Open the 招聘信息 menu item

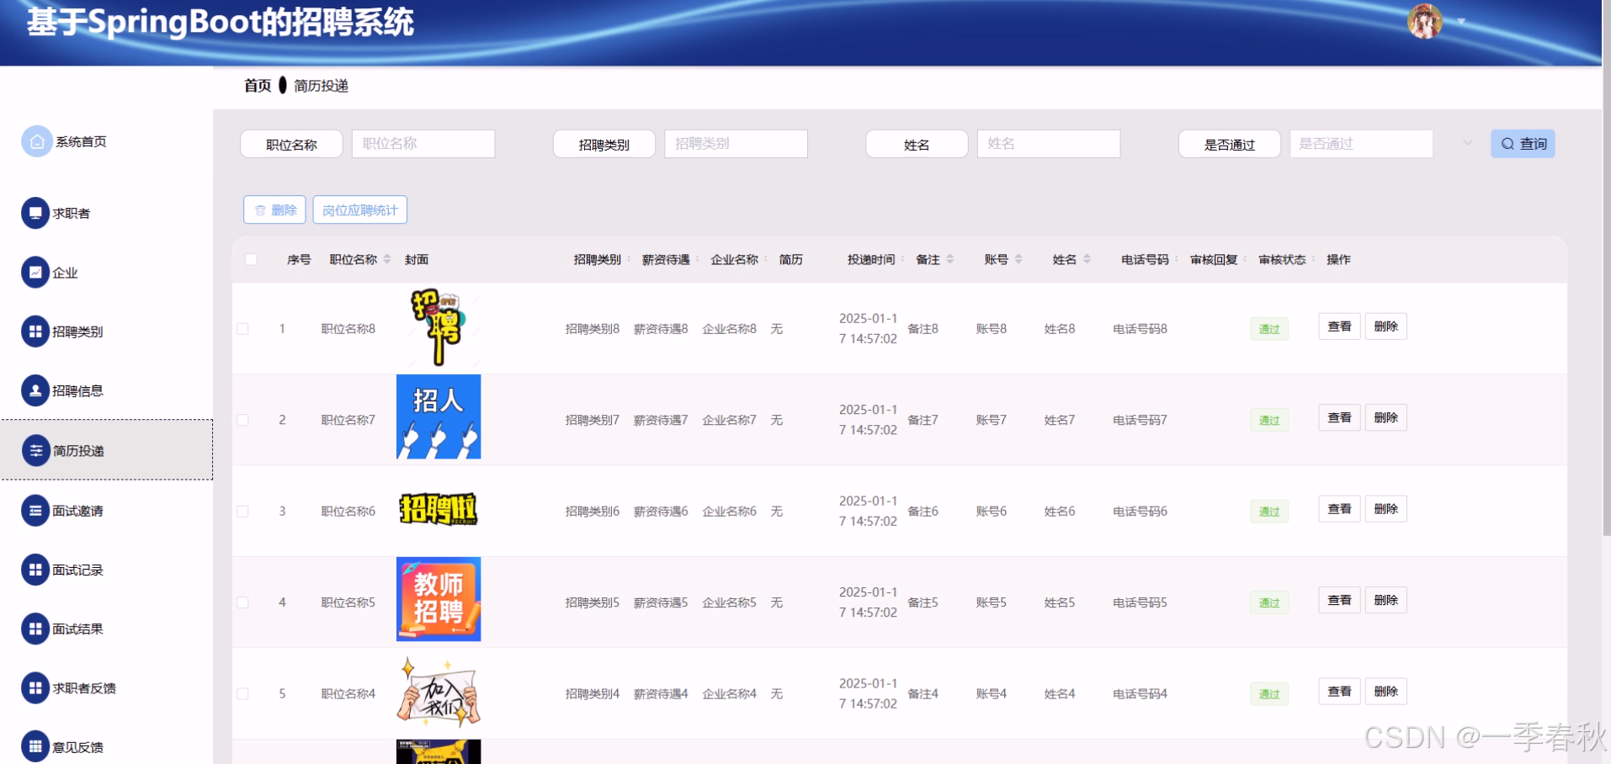click(x=77, y=390)
